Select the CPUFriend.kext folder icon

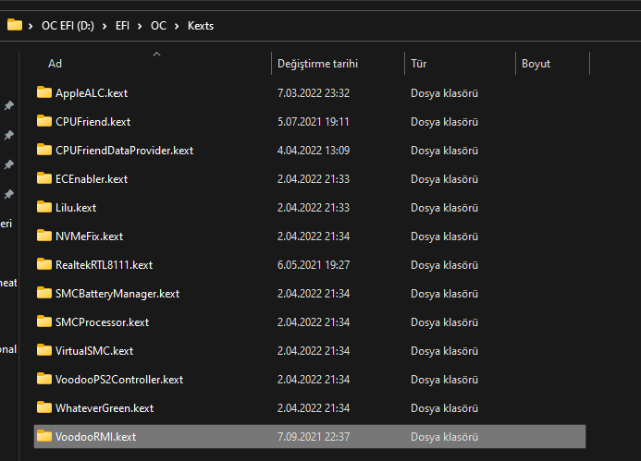(x=44, y=121)
